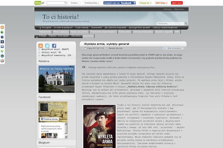Click Szukaj button in top bar

point(74,3)
